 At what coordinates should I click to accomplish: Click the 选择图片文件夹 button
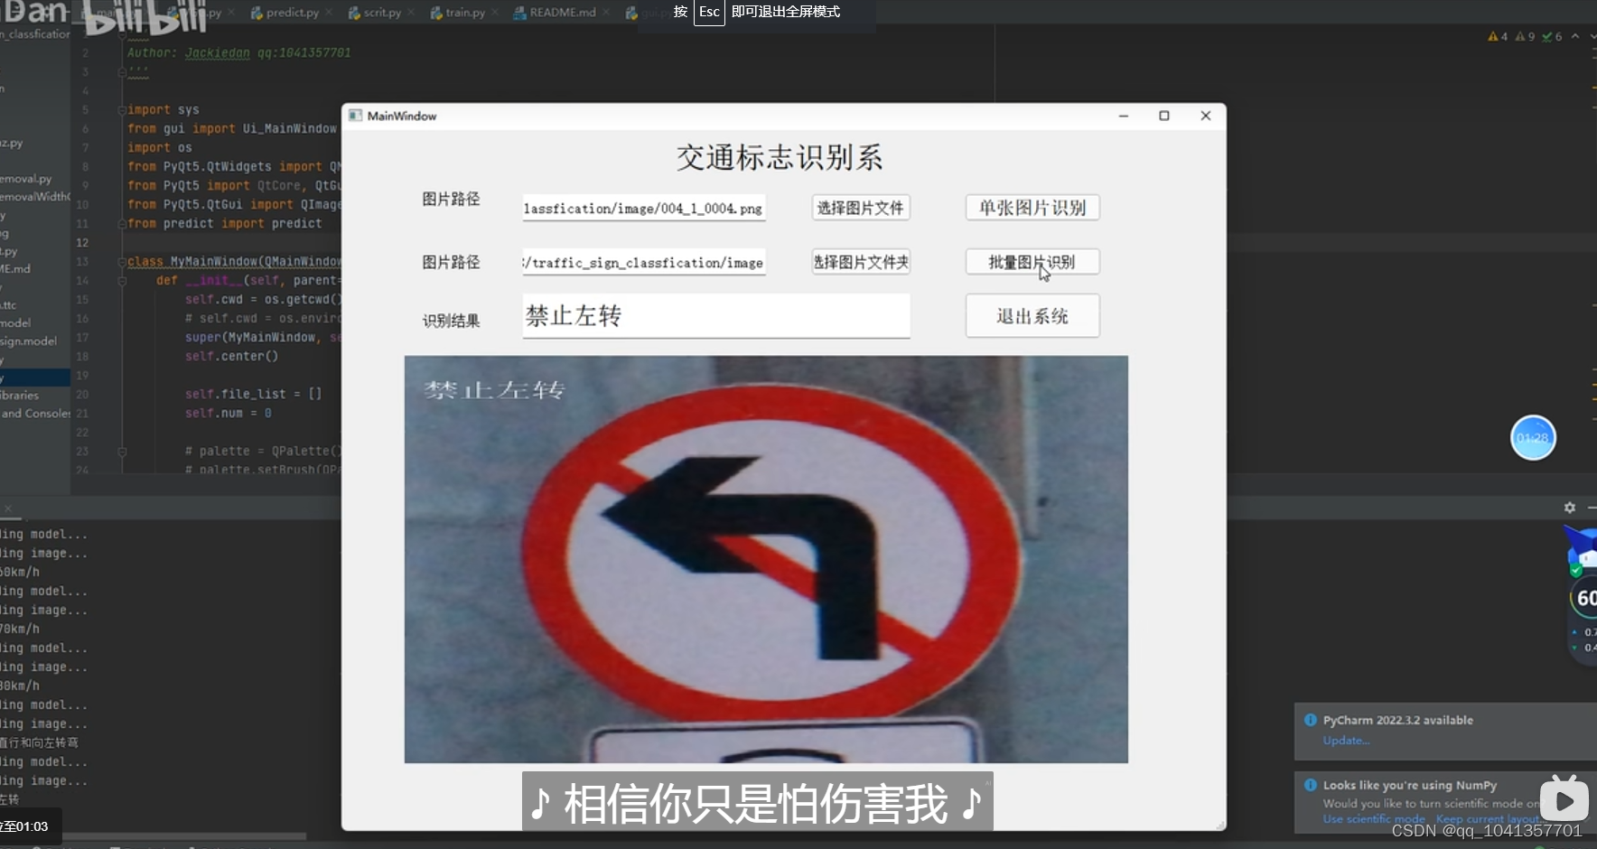click(x=860, y=262)
